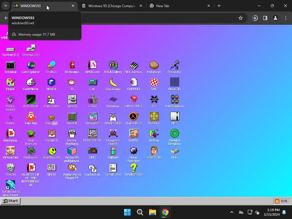Open the Contact us icon
Viewport: 292px width, 219px height.
[92, 170]
